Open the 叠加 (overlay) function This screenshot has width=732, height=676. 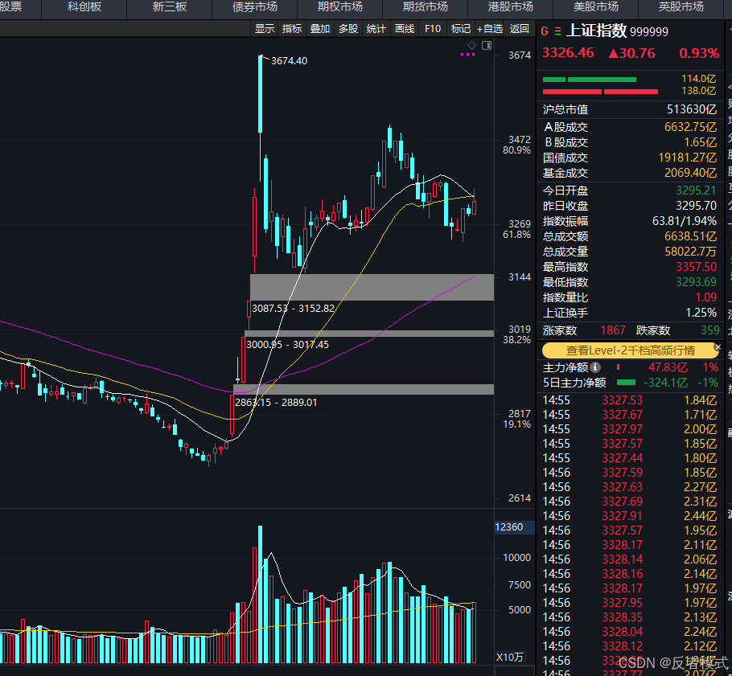pos(319,29)
